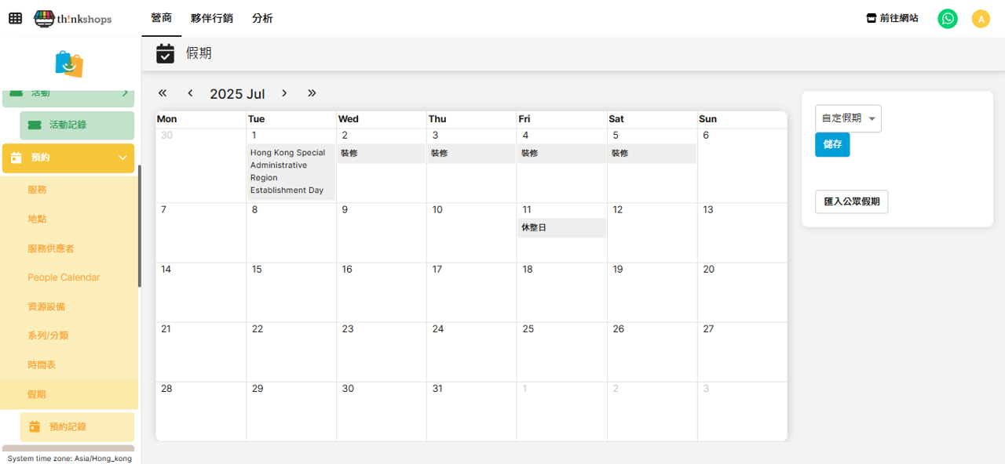The height and width of the screenshot is (464, 1005).
Task: Jump to previous year with double-left arrow
Action: [x=163, y=93]
